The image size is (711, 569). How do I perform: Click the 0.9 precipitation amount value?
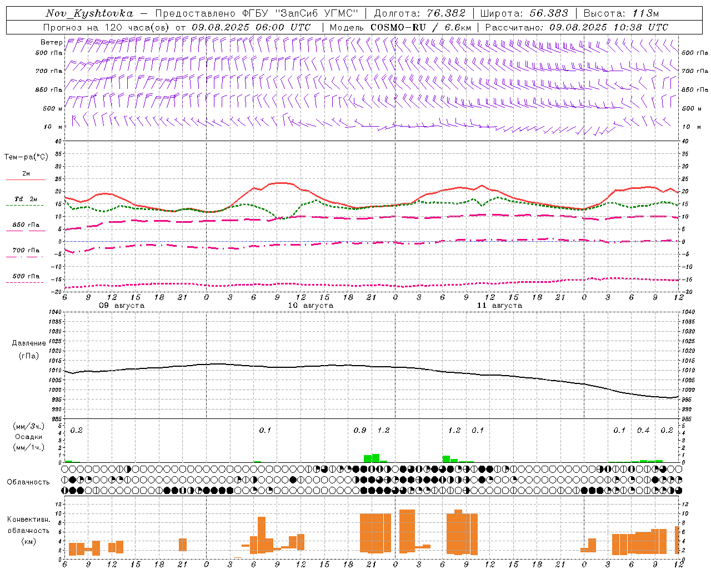360,430
